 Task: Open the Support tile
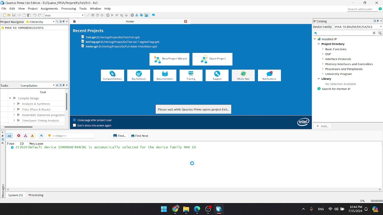(x=217, y=76)
